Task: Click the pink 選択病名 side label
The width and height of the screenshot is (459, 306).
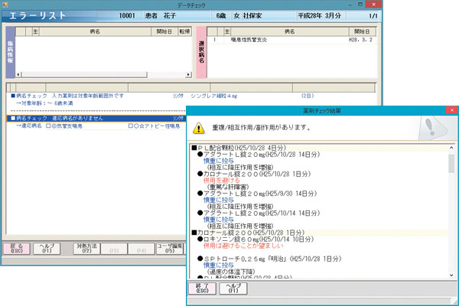Action: coord(201,52)
